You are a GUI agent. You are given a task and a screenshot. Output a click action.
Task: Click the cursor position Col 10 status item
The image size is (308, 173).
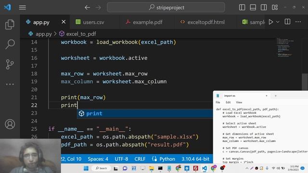71,159
